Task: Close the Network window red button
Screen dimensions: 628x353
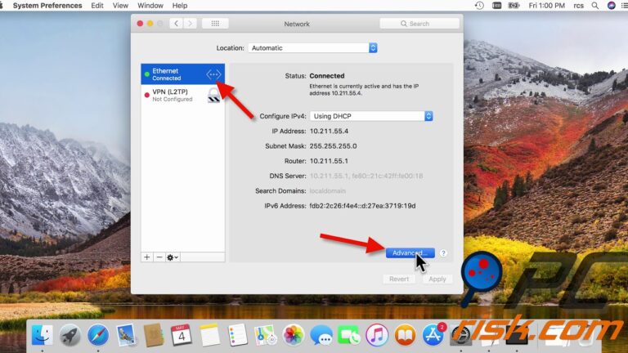Action: [140, 24]
